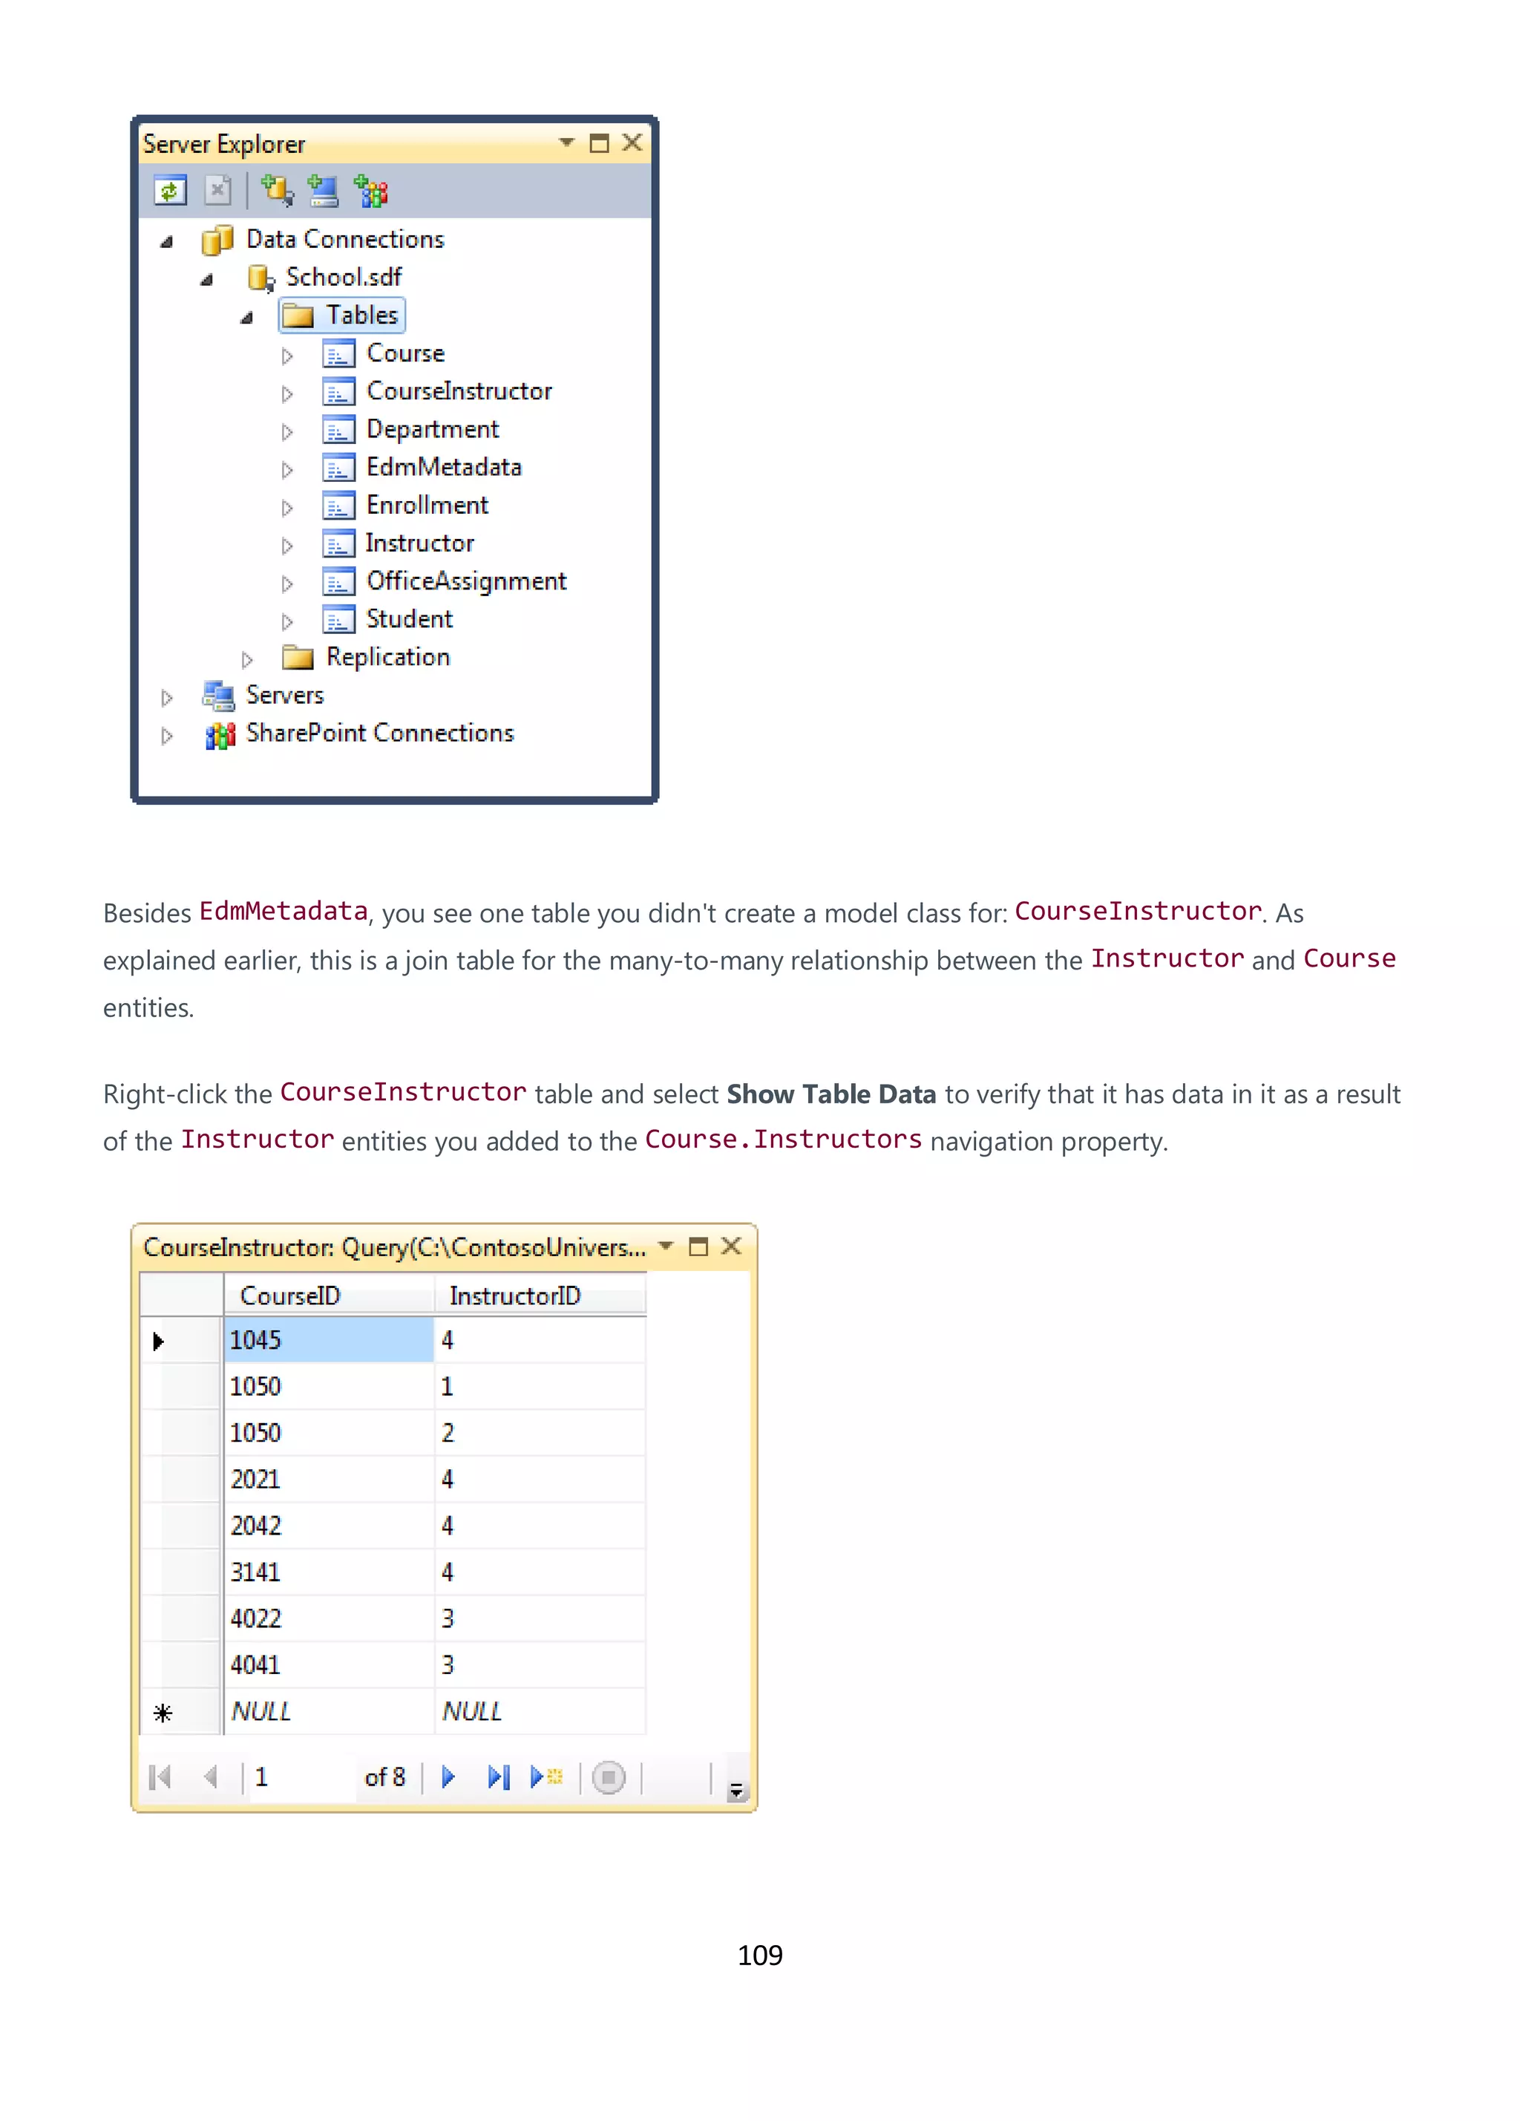Select the OfficeAssignment table
This screenshot has width=1520, height=2121.
coord(465,582)
